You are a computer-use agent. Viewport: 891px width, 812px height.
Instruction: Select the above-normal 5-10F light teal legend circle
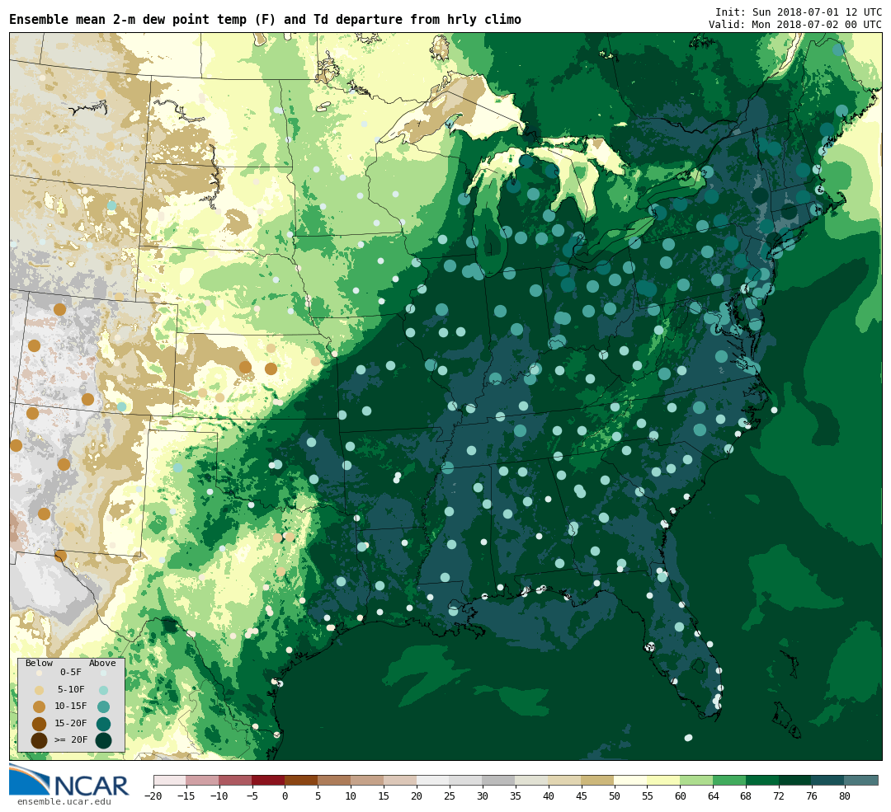(x=103, y=690)
